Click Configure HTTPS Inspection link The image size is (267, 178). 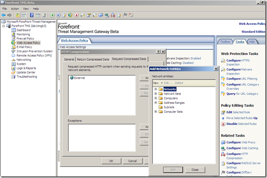click(x=238, y=62)
